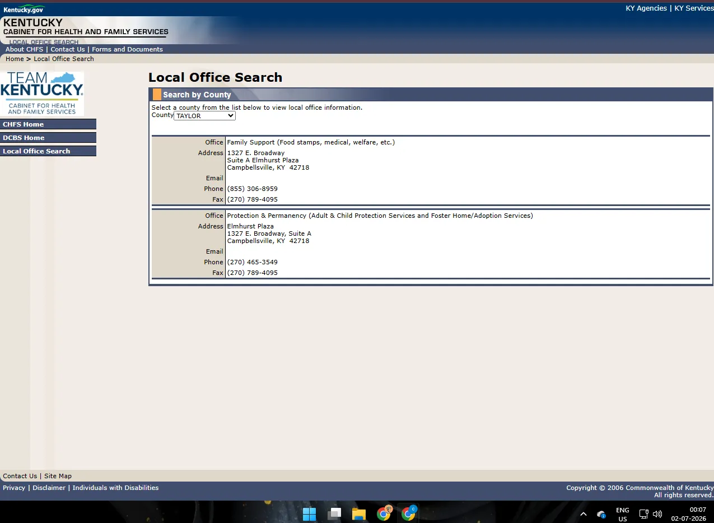
Task: Select DCBS Home sidebar menu item
Action: coord(48,138)
